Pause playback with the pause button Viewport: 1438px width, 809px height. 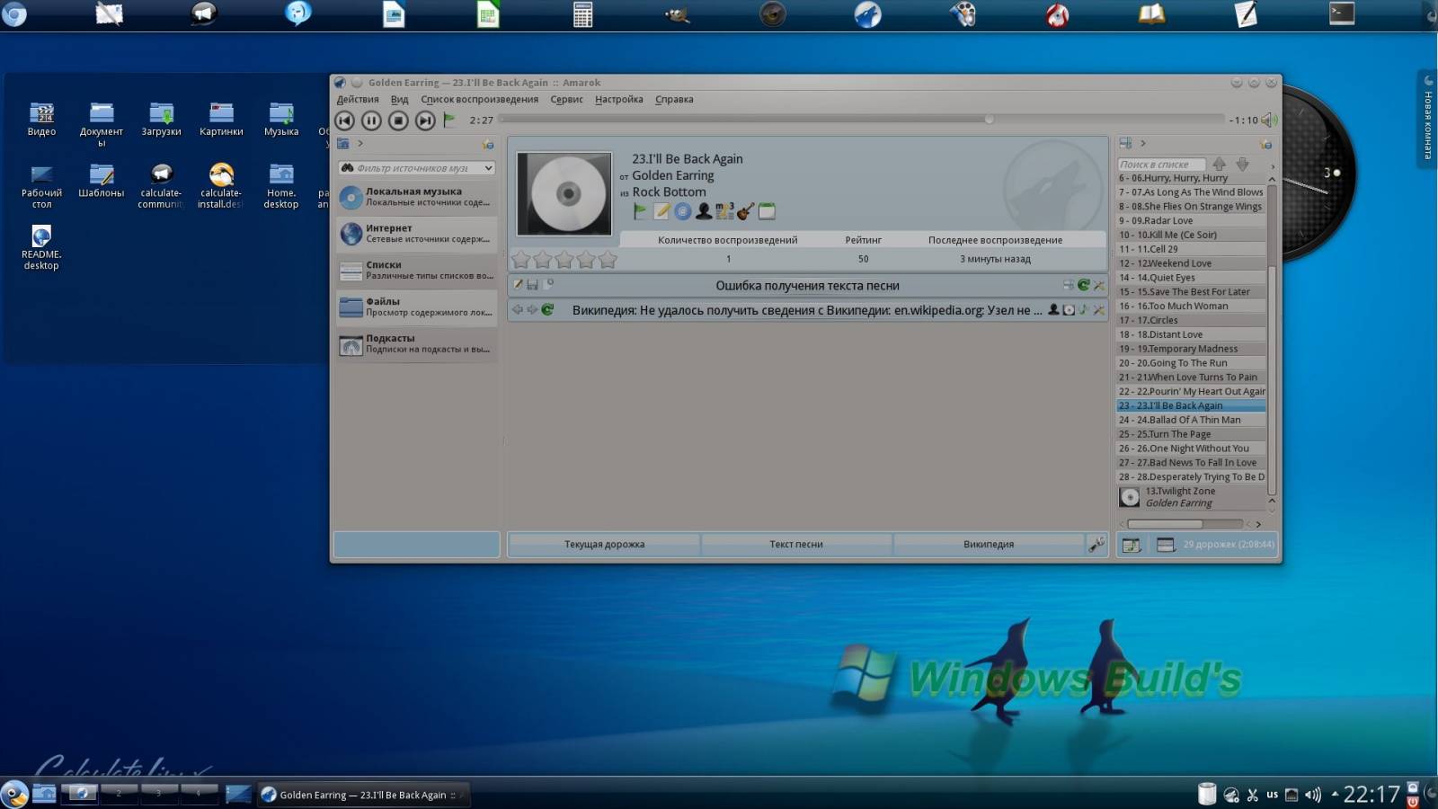[371, 120]
